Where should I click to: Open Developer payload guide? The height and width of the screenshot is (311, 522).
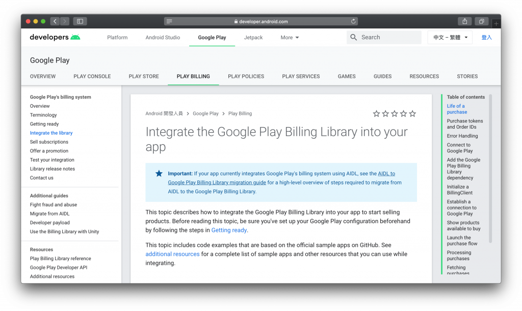pos(49,223)
